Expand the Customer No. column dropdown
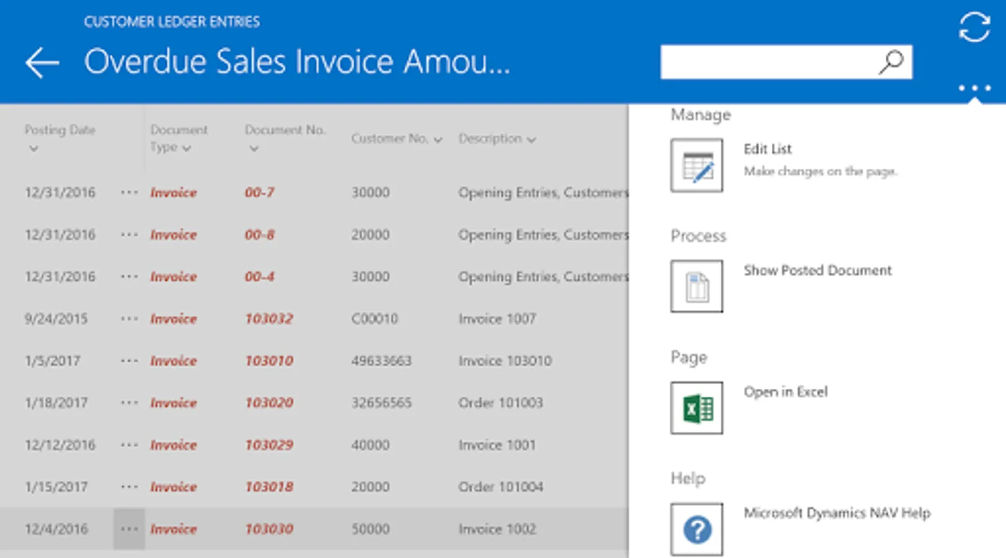Image resolution: width=1006 pixels, height=558 pixels. tap(438, 139)
